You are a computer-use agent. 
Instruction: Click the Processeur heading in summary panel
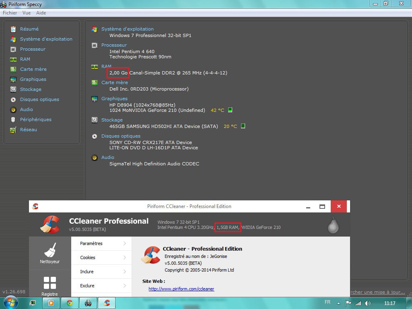click(114, 45)
